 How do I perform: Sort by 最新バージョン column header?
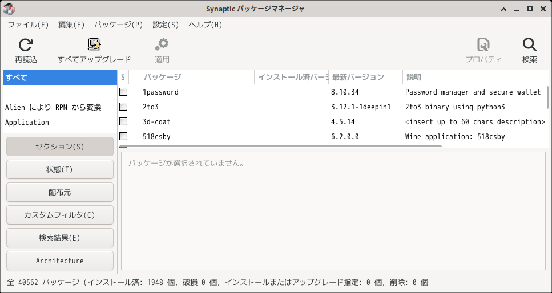tap(365, 77)
